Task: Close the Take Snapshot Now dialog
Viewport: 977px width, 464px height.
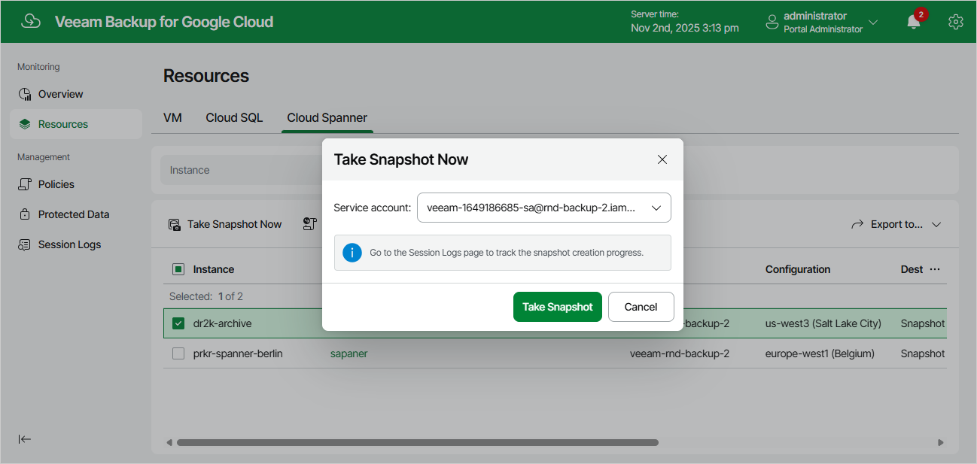Action: [662, 159]
